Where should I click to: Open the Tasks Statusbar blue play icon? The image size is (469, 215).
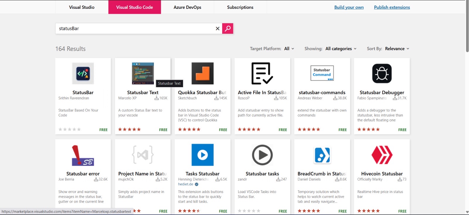coord(203,155)
